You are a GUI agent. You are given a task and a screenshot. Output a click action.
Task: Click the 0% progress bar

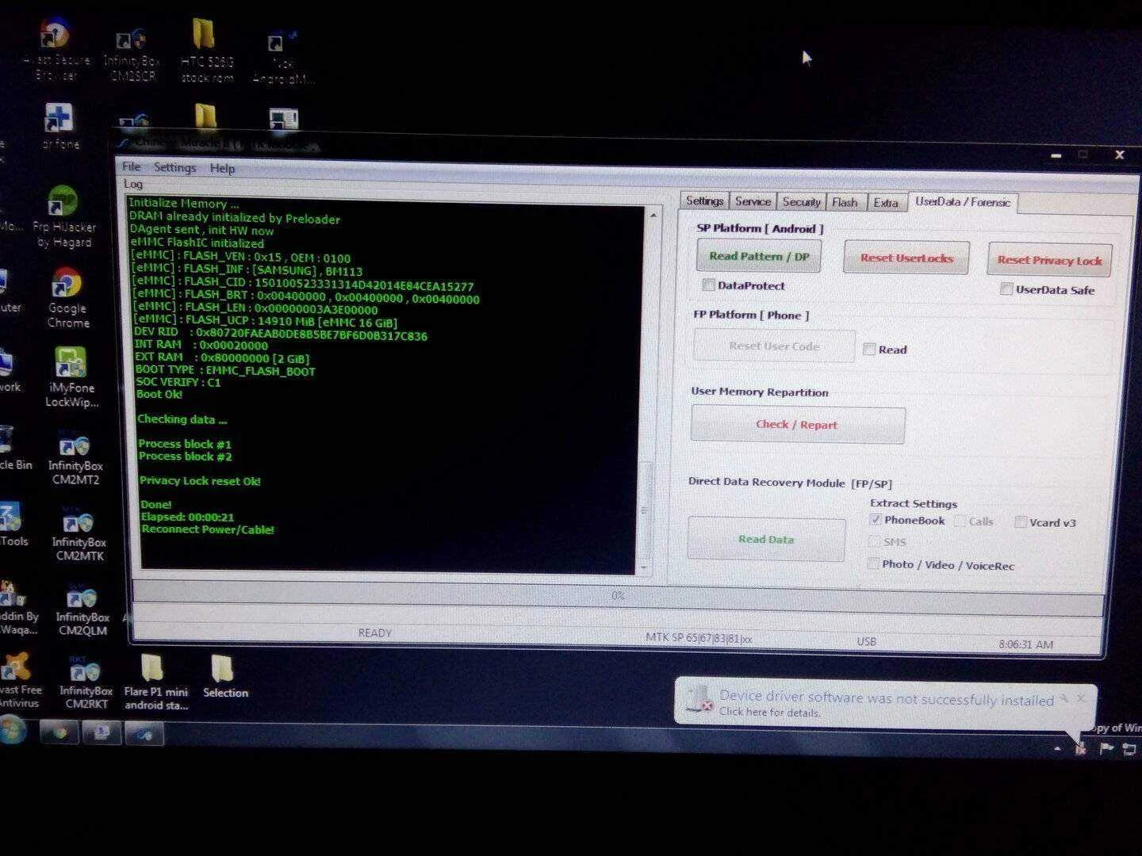point(618,595)
